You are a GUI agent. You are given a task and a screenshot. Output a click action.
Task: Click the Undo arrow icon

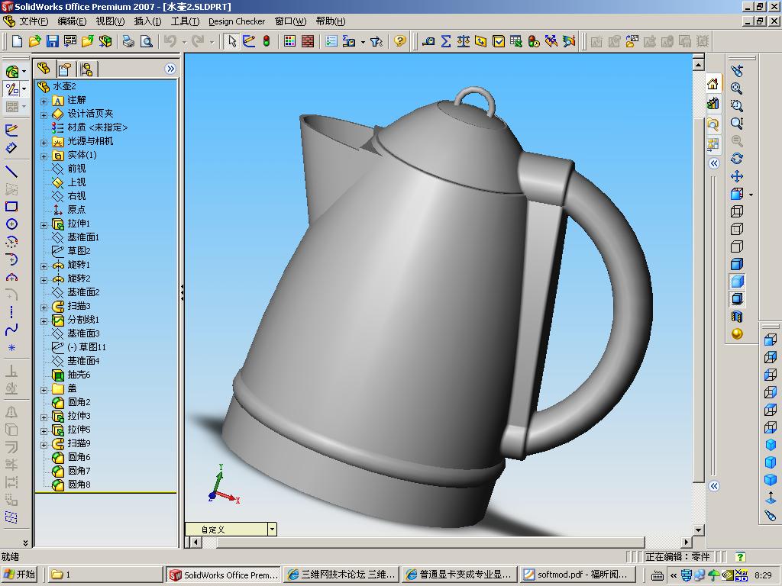pyautogui.click(x=170, y=41)
